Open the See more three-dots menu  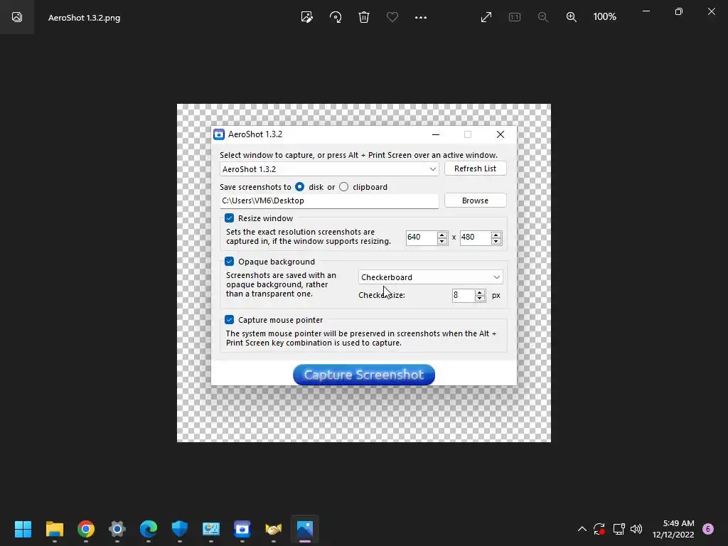pyautogui.click(x=421, y=17)
